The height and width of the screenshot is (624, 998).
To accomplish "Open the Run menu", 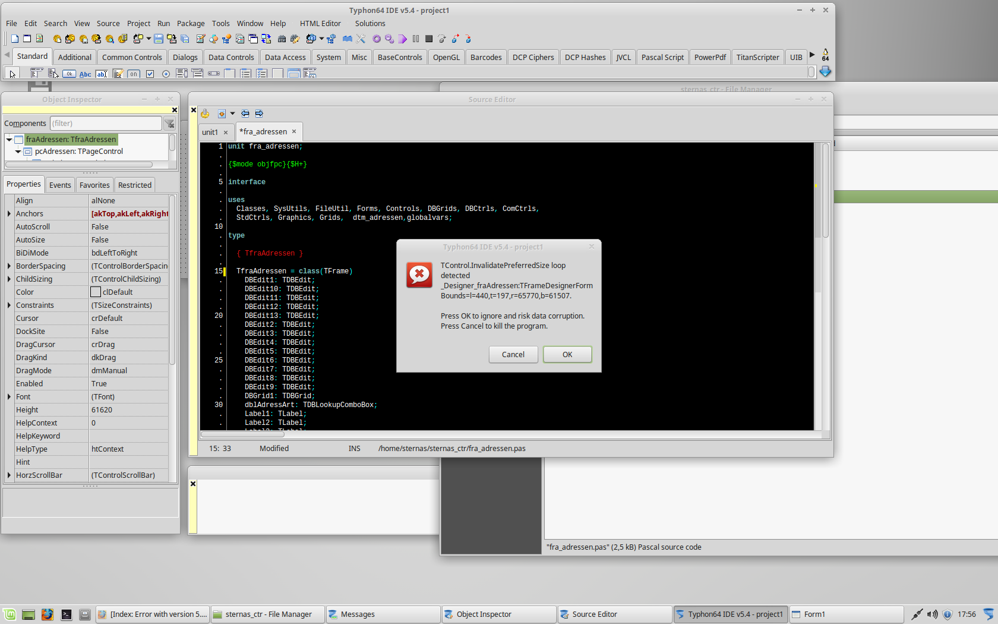I will pyautogui.click(x=163, y=24).
